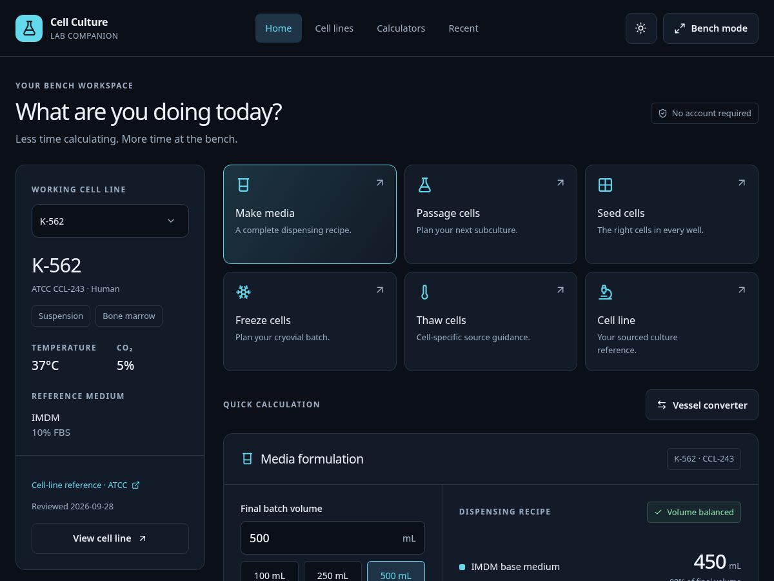
Task: Click the arrow icon on Seed cells card
Action: pyautogui.click(x=742, y=183)
